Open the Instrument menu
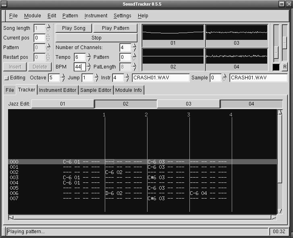Viewport: 293px width, 238px height. [96, 16]
